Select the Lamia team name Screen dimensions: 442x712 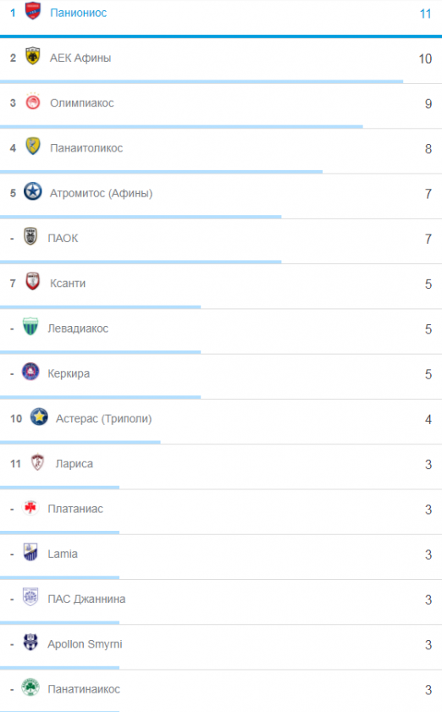pyautogui.click(x=63, y=554)
